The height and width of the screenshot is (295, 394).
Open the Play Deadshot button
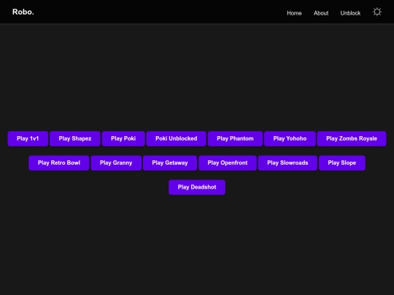197,187
